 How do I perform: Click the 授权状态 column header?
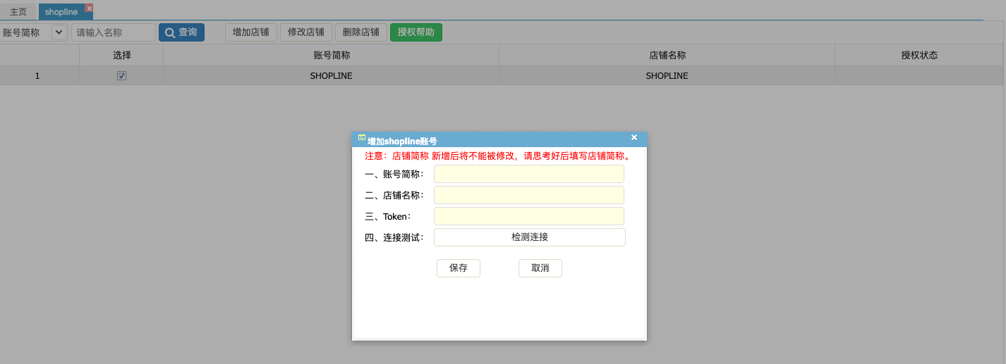(x=919, y=55)
